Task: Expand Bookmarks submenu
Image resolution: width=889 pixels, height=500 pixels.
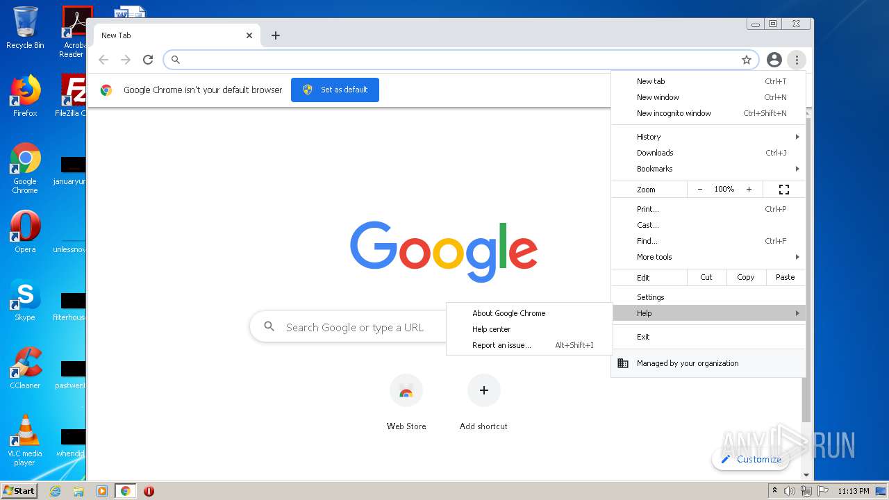Action: (708, 169)
